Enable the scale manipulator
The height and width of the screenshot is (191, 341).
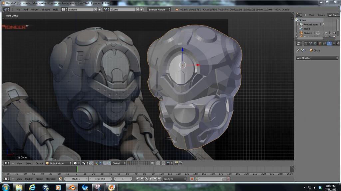(109, 163)
